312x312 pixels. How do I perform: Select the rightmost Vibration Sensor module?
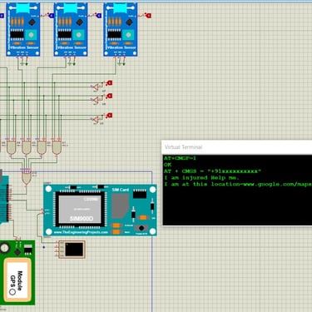pyautogui.click(x=121, y=29)
